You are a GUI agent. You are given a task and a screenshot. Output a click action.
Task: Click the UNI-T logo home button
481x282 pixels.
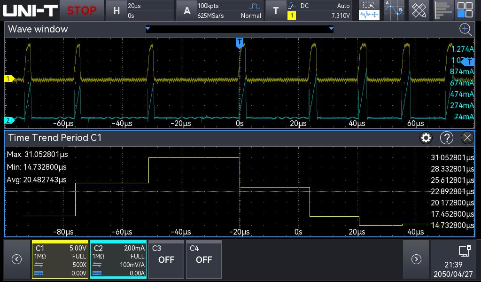(x=31, y=10)
